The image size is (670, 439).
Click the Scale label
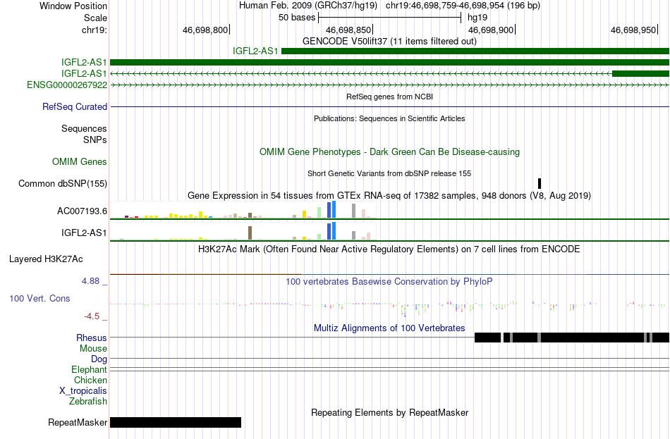coord(96,18)
